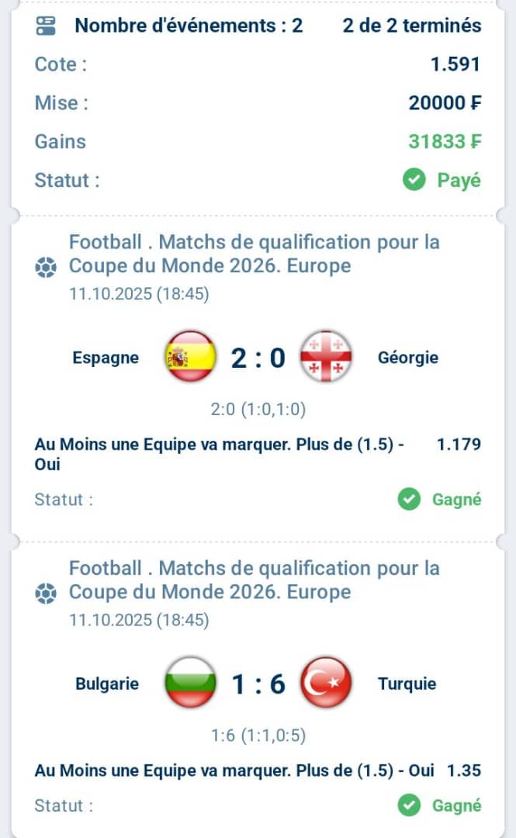Click the Espagne team name

pos(106,358)
